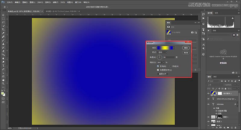Open layer fill percentage dropdown arrow

[238, 89]
